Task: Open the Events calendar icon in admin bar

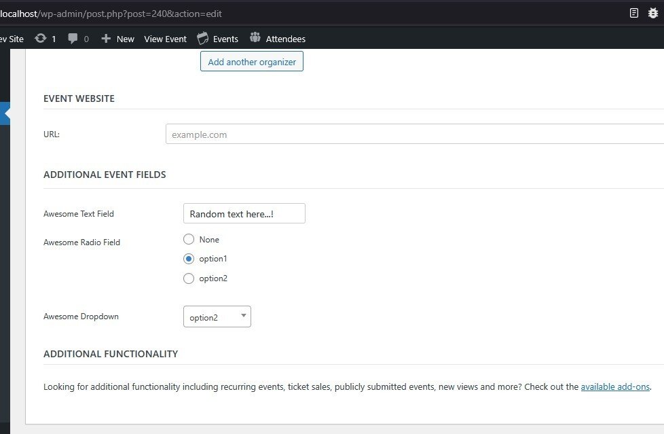Action: point(203,38)
